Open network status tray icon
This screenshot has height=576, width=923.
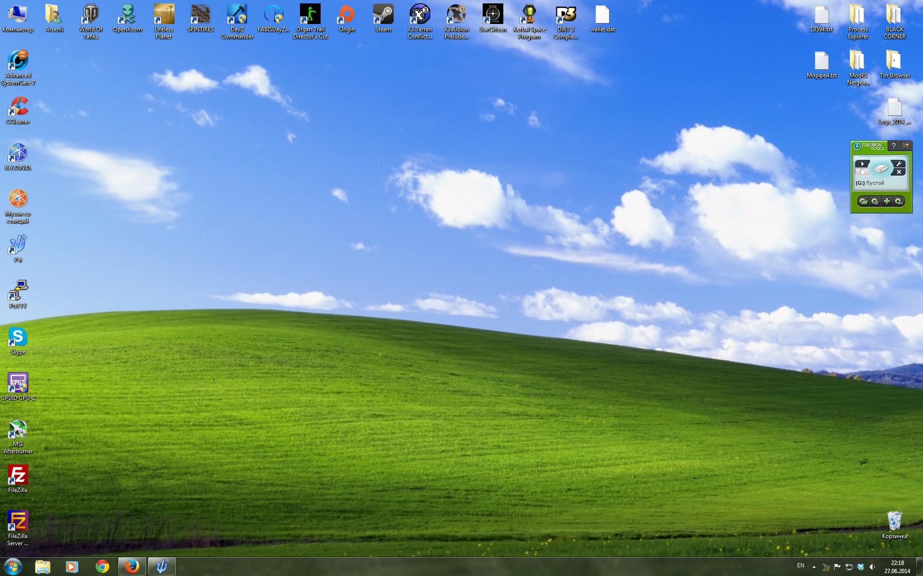pos(849,567)
